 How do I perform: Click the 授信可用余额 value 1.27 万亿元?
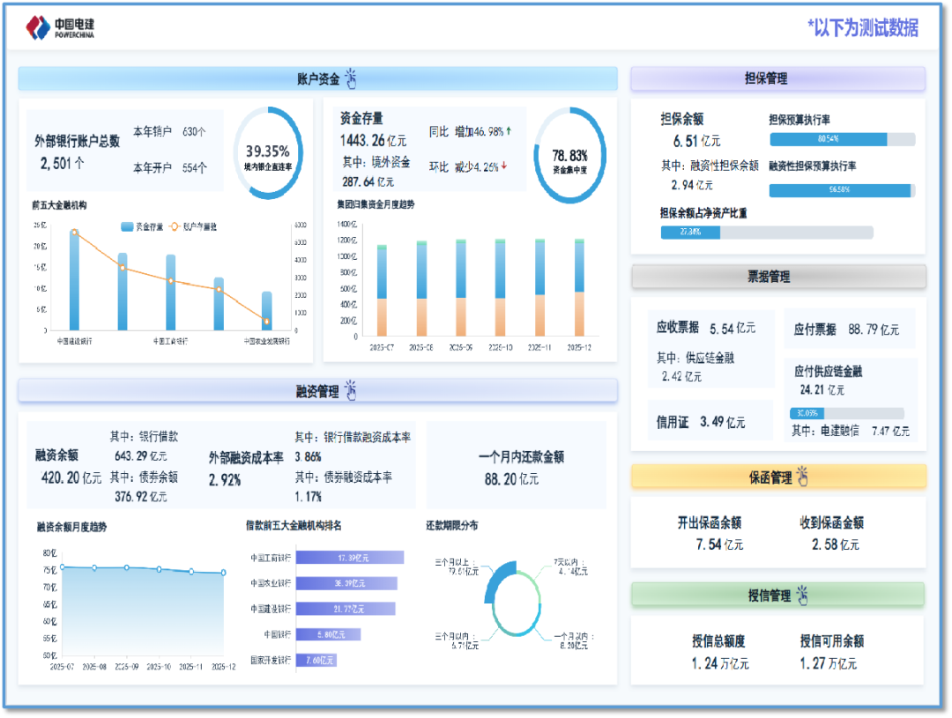click(x=828, y=663)
